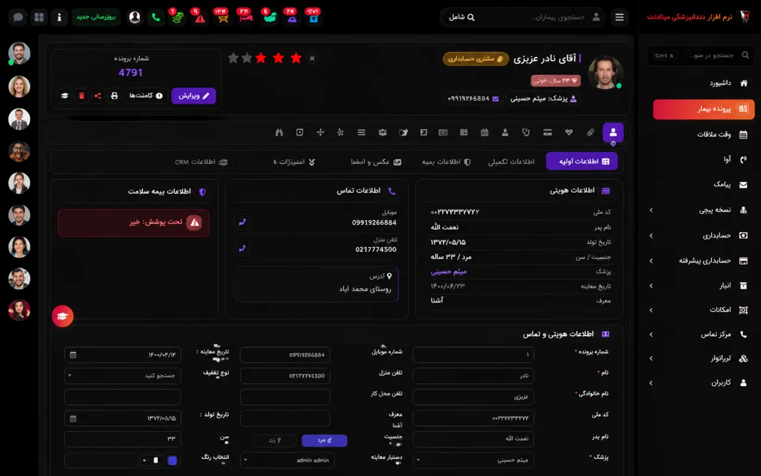Click graduation cap icon beside delete
The width and height of the screenshot is (761, 476).
(65, 96)
